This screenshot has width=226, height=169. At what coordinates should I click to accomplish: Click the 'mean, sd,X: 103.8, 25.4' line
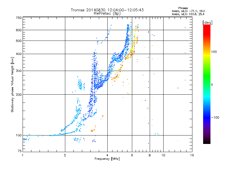pos(188,14)
